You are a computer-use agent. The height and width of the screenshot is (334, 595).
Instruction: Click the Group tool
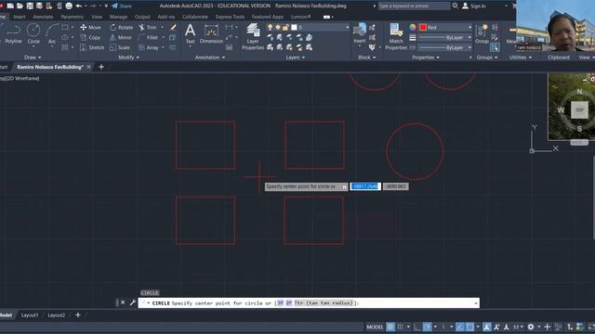pyautogui.click(x=482, y=33)
